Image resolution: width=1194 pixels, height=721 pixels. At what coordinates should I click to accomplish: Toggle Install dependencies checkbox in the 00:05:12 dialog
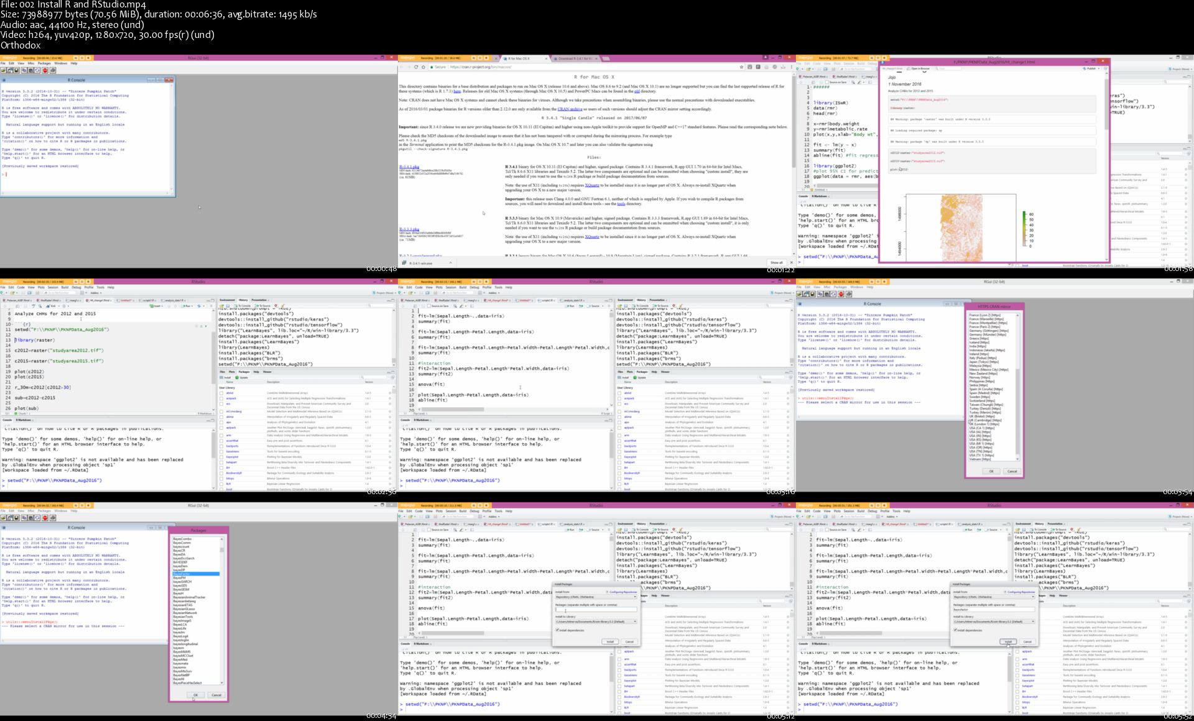[x=557, y=630]
